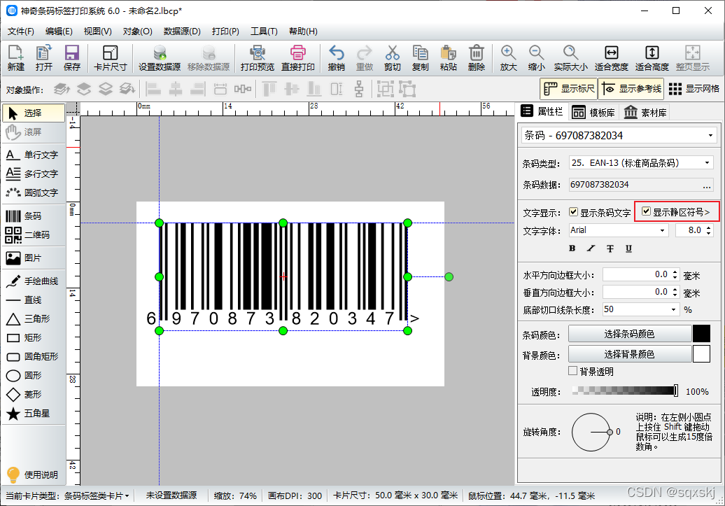Open a file with the 打开 icon
The width and height of the screenshot is (725, 506).
pos(44,58)
